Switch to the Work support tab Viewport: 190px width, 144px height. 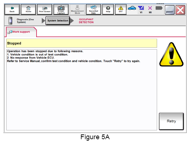coord(21,32)
